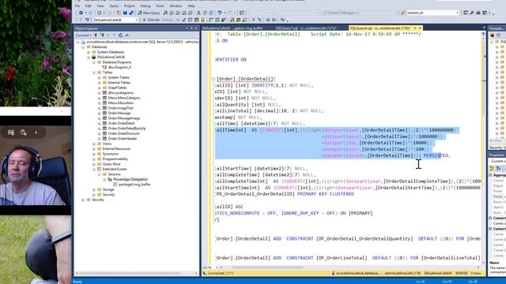The image size is (506, 284).
Task: Select dbo.Diagram_0 in Object Explorer
Action: click(119, 67)
